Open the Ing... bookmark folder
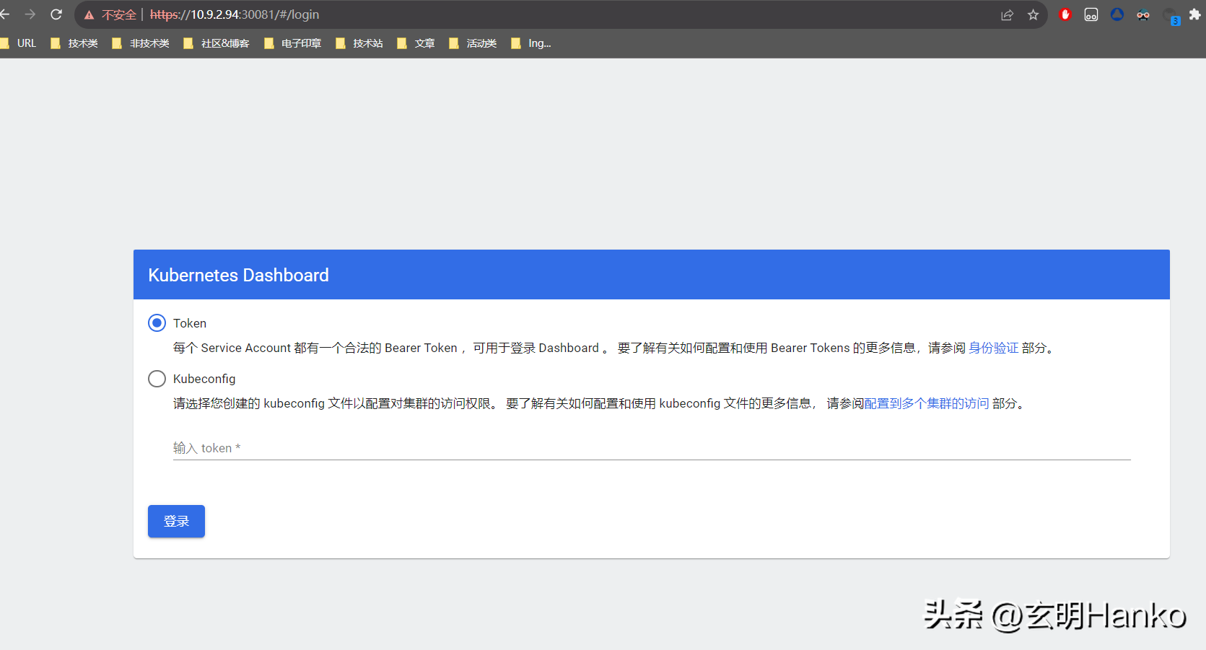 coord(531,43)
